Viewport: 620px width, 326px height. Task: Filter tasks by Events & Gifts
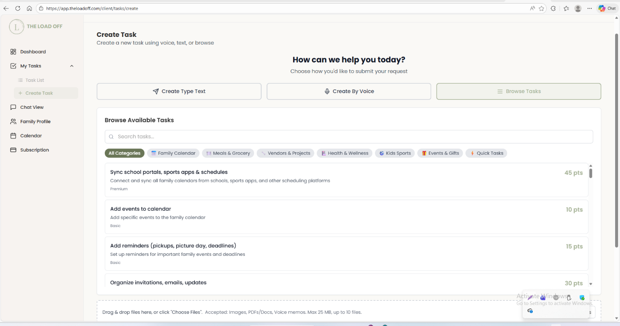tap(440, 153)
